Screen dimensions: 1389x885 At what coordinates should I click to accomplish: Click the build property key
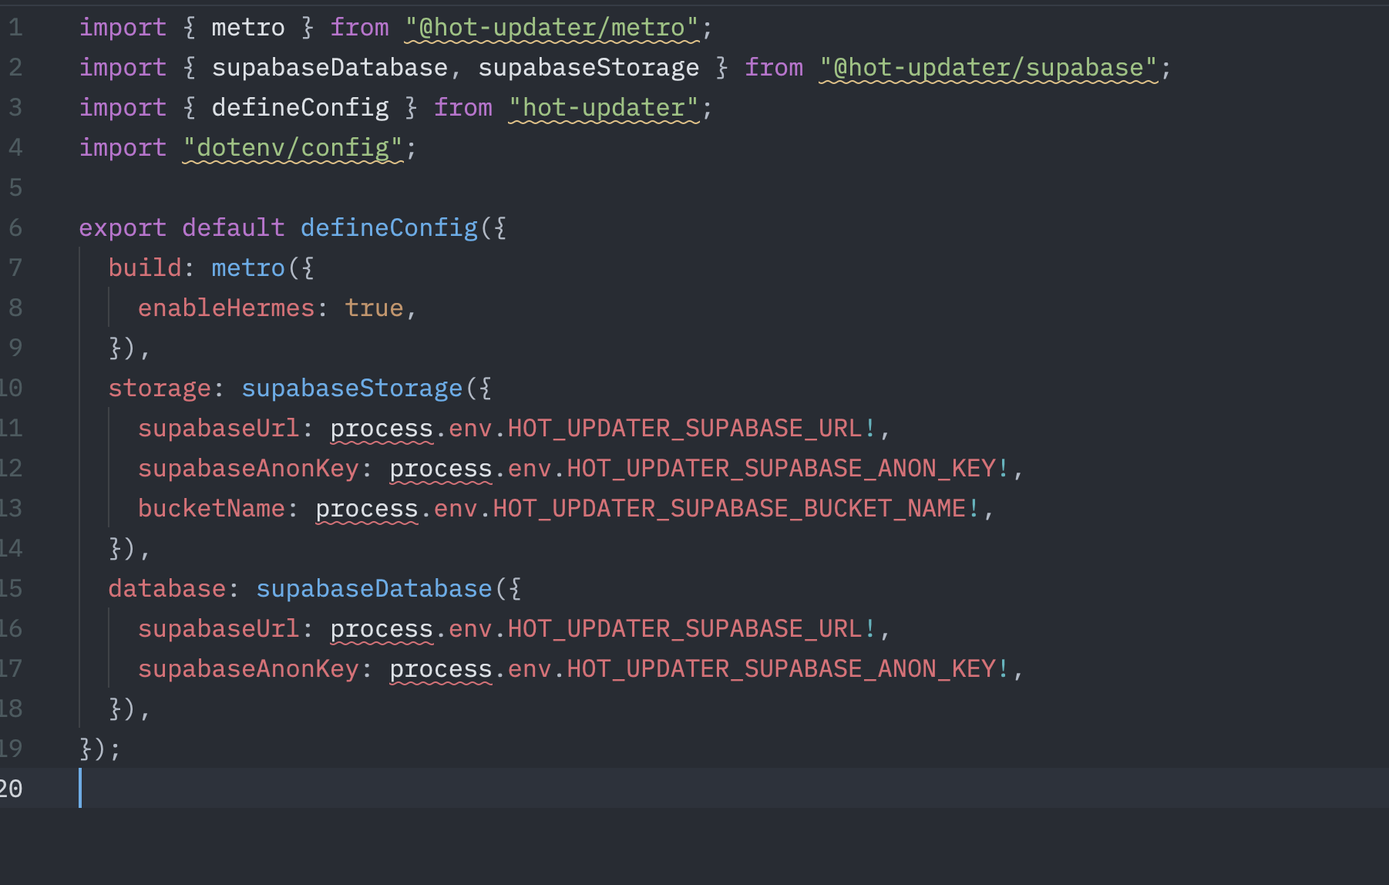[145, 268]
